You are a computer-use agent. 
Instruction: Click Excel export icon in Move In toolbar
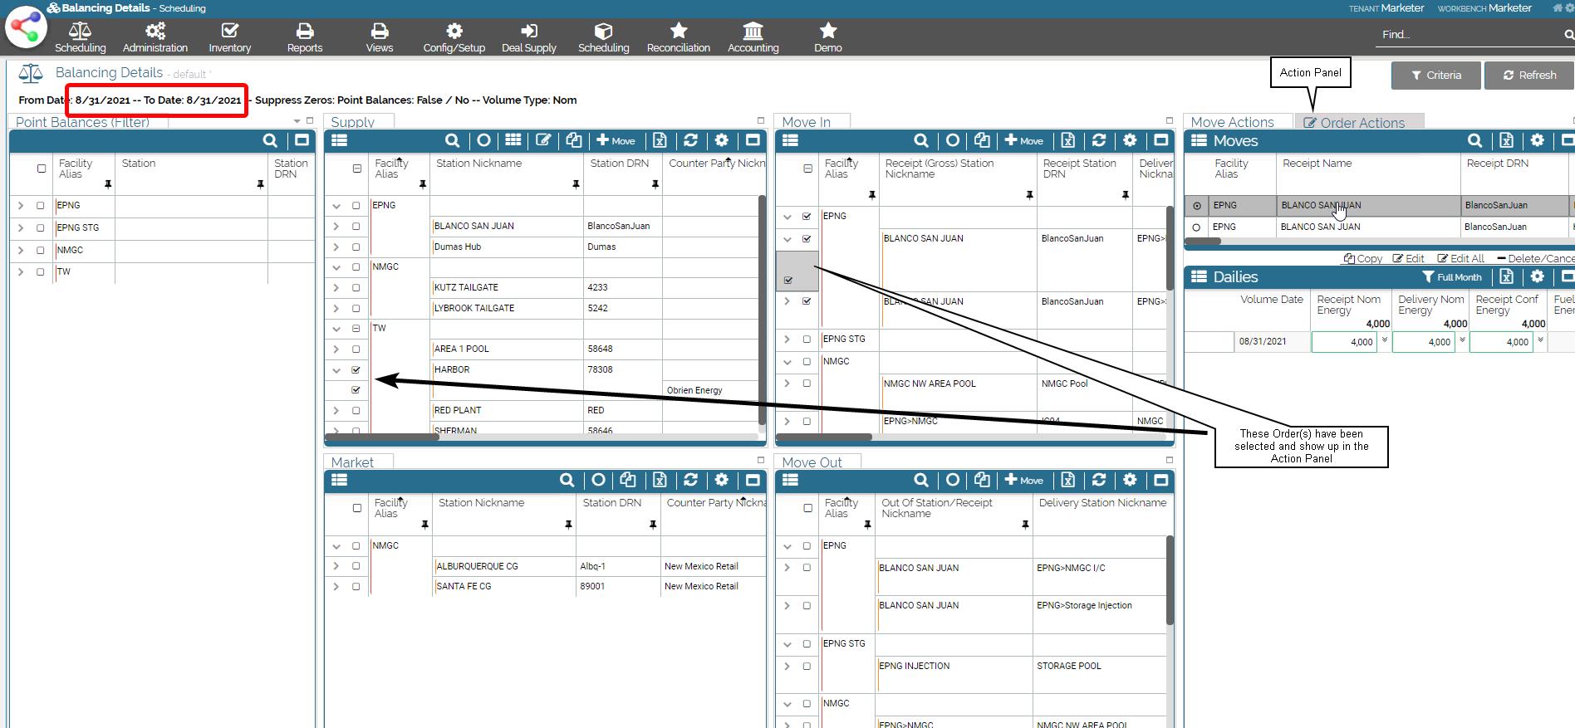coord(1068,140)
